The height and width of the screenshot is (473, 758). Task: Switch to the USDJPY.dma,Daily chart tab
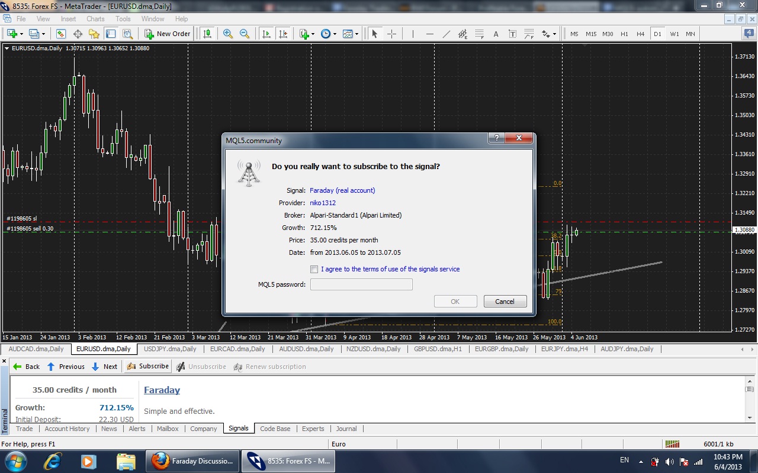170,349
